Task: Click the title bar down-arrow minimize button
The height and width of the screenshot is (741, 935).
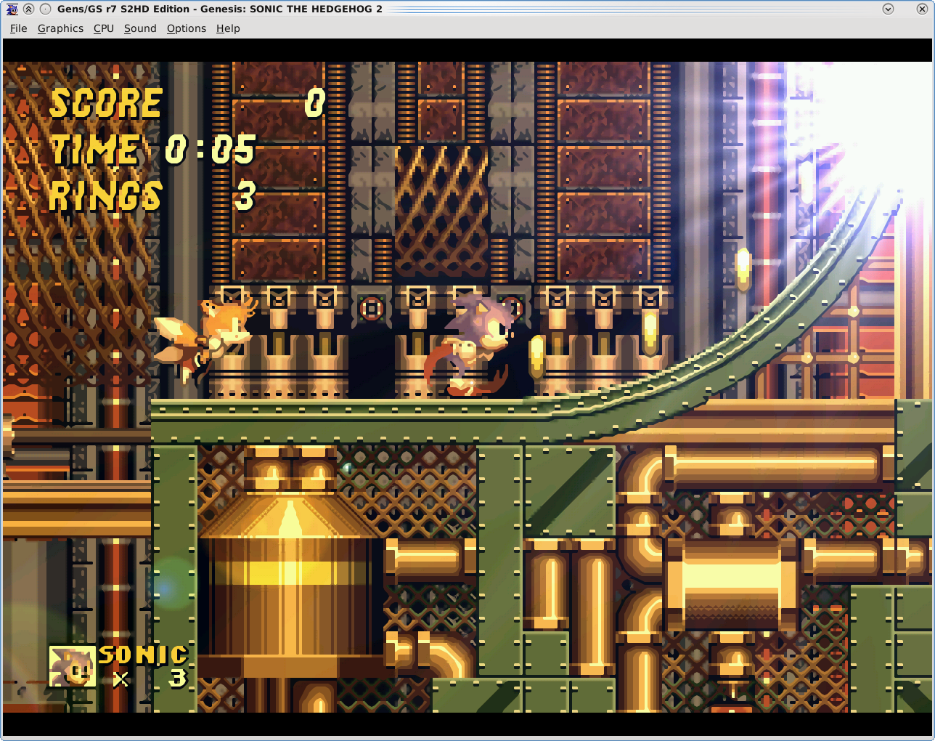Action: [x=888, y=9]
